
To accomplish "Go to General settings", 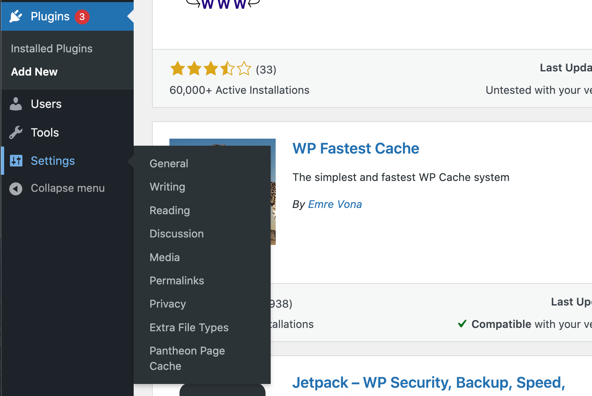I will [169, 164].
